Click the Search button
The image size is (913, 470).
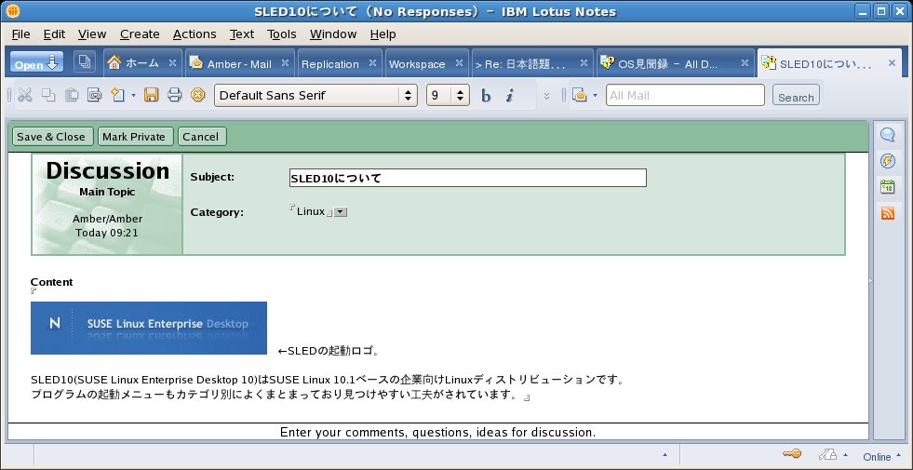coord(796,96)
